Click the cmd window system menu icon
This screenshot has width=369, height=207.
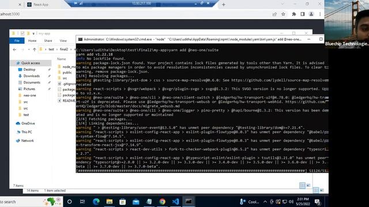coord(80,39)
